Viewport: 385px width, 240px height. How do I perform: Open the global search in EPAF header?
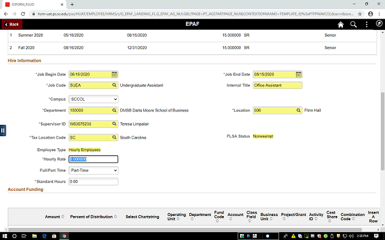pyautogui.click(x=354, y=25)
